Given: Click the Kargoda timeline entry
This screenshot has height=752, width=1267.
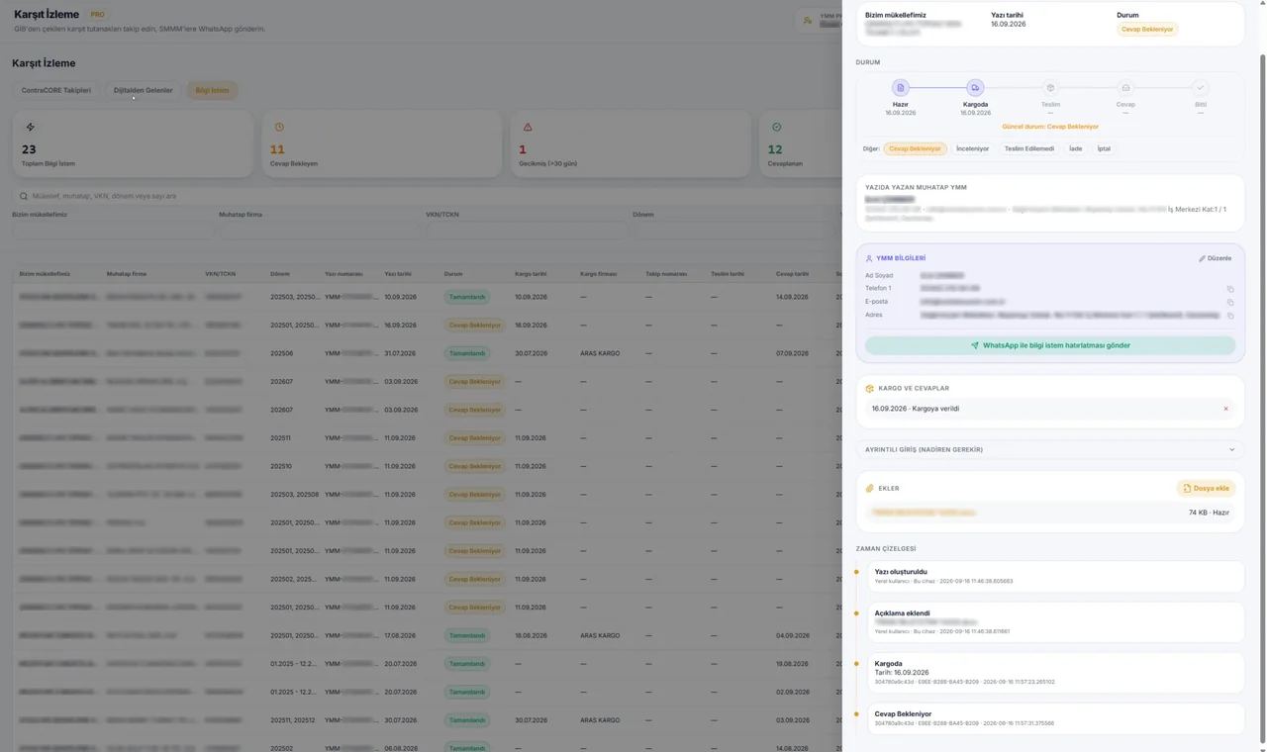Looking at the screenshot, I should click(1056, 673).
